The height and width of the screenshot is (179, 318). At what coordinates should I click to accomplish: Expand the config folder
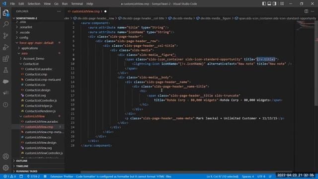coord(23,38)
